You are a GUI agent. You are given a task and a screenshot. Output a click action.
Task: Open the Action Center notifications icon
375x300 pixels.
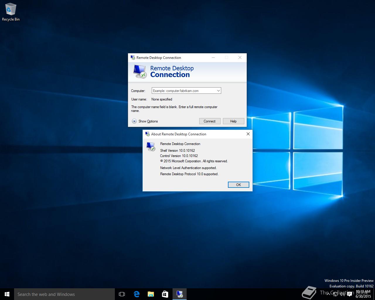pos(349,294)
